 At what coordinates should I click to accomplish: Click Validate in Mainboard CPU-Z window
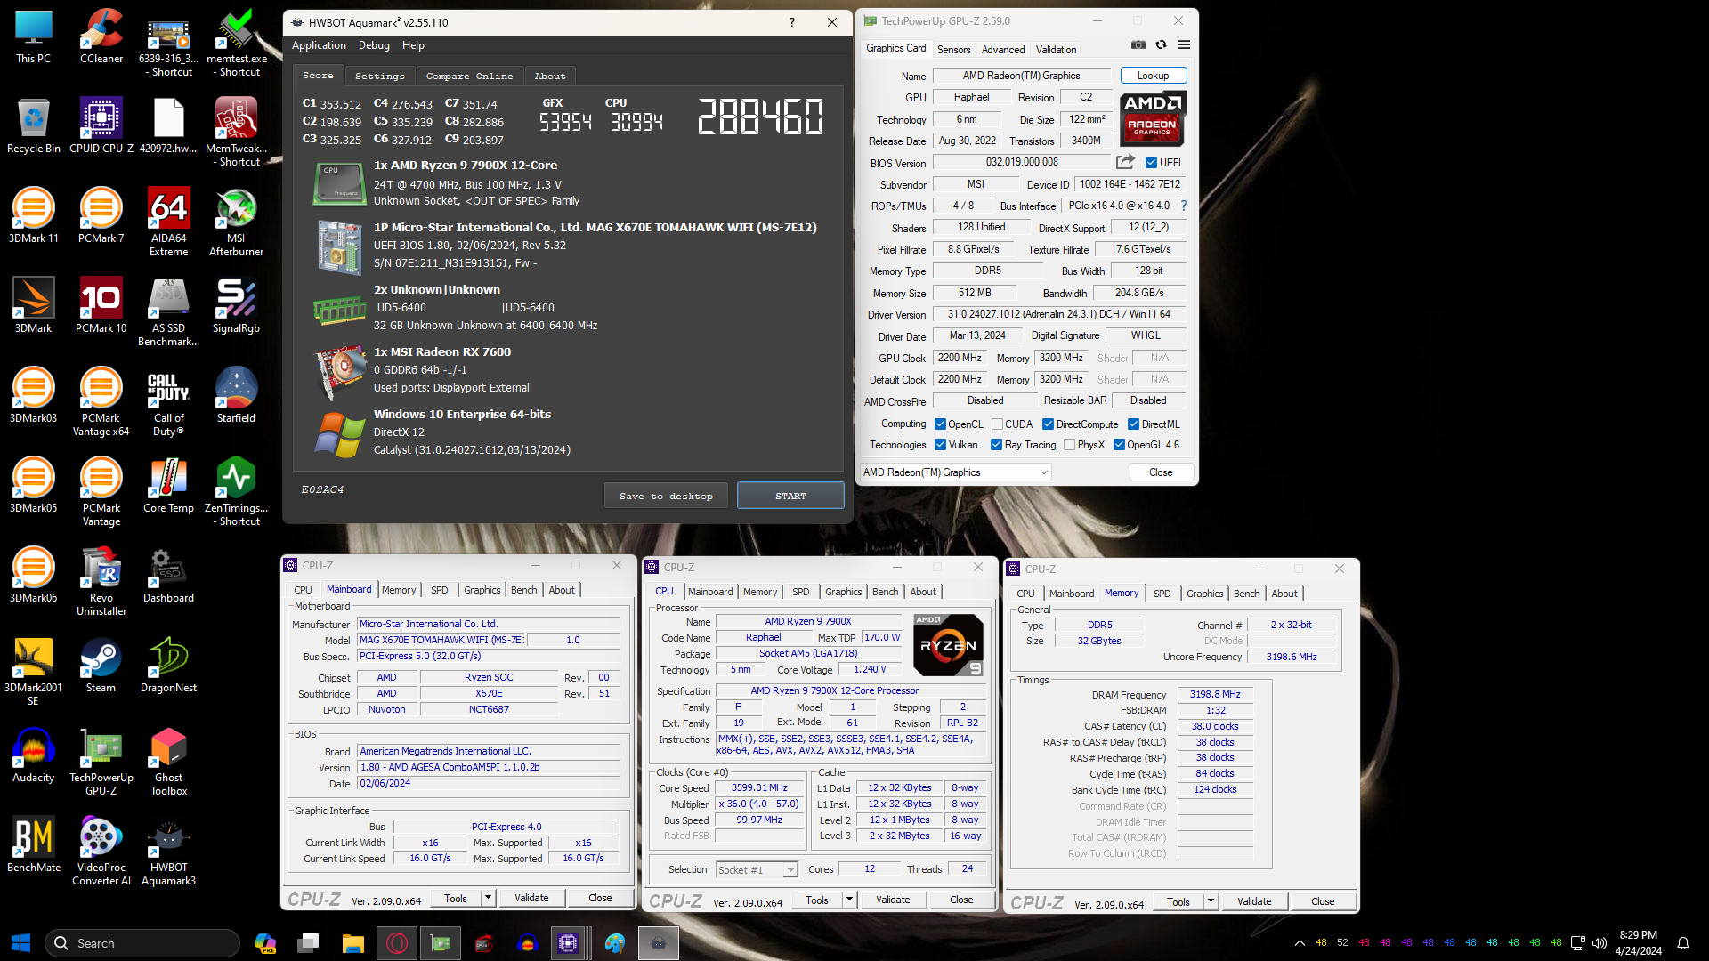531,898
